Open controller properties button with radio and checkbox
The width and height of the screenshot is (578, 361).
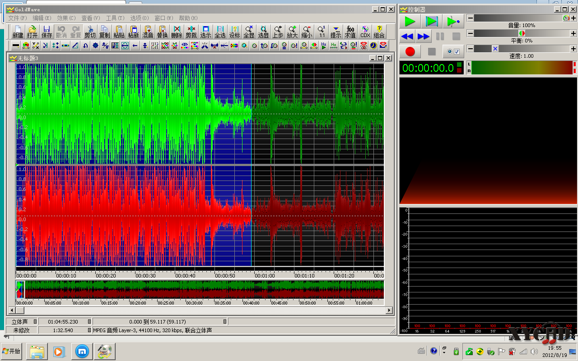coord(453,51)
